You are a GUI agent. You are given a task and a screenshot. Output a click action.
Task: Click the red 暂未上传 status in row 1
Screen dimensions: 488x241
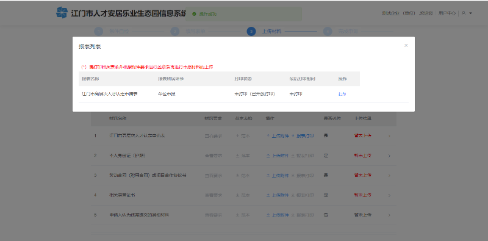(363, 136)
